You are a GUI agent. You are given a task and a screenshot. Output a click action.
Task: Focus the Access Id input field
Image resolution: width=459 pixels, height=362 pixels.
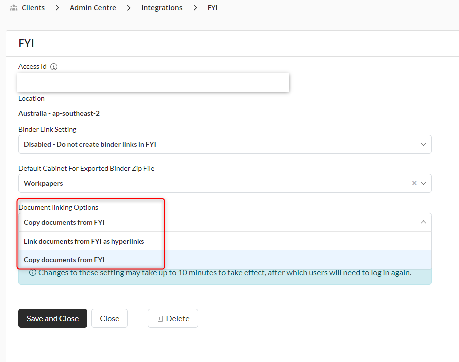[x=153, y=83]
